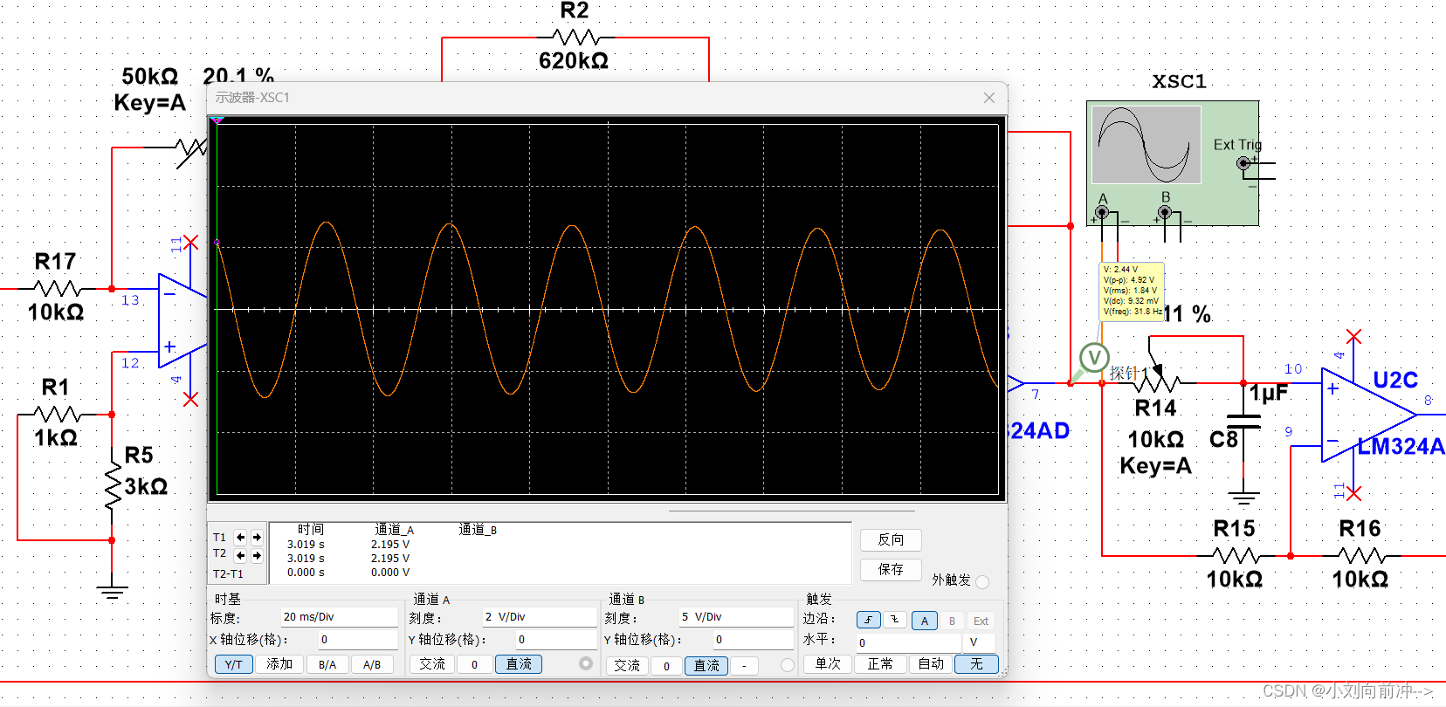The height and width of the screenshot is (707, 1446).
Task: Click the ground symbol under capacitor C8
Action: 1243,498
